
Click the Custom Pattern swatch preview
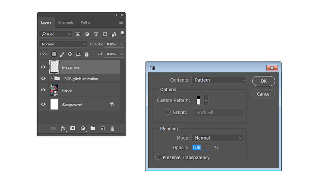(x=199, y=100)
